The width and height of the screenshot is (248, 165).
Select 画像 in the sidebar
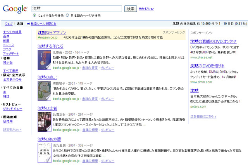[6, 36]
